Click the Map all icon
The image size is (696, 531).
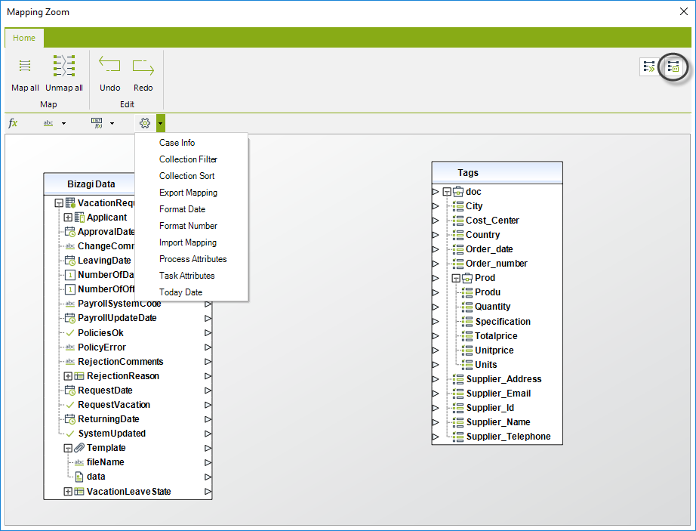point(25,66)
